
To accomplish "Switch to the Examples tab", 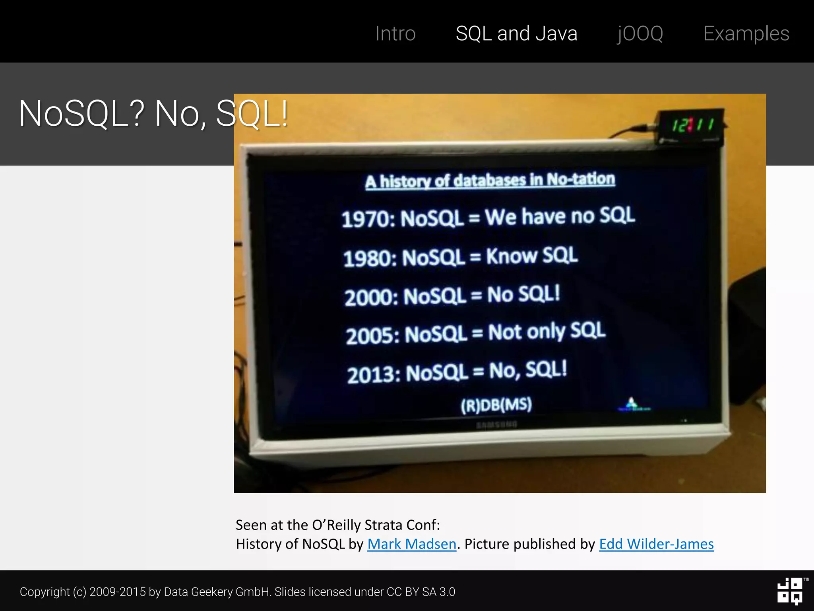I will coord(746,33).
